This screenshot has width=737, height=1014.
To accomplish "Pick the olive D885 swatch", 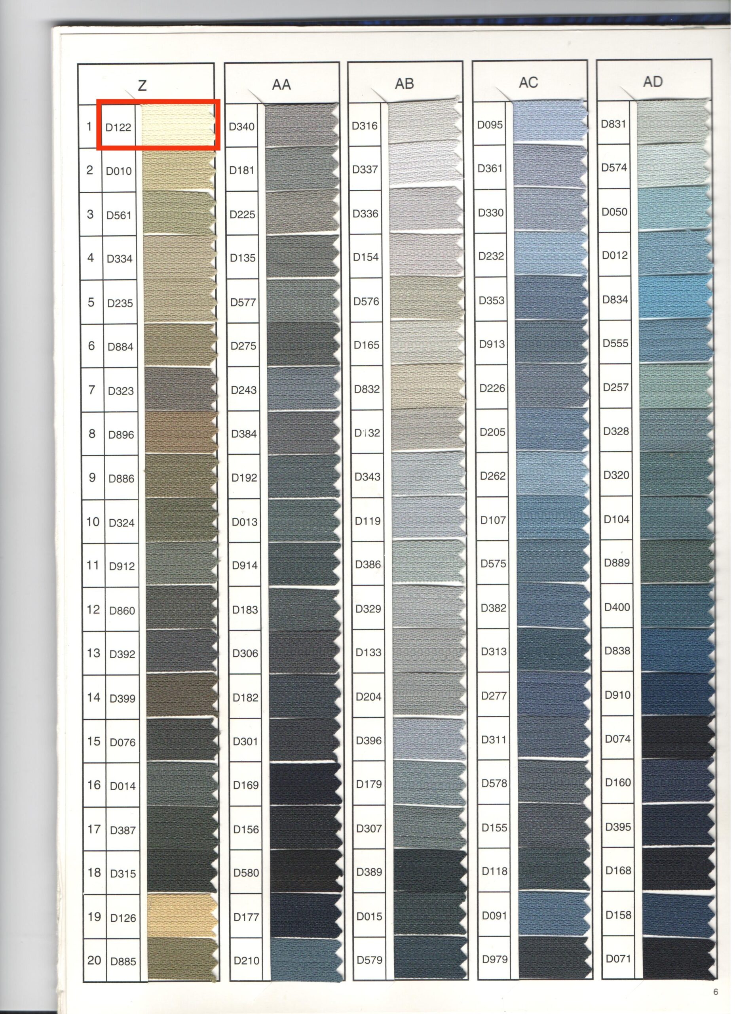I will (182, 959).
